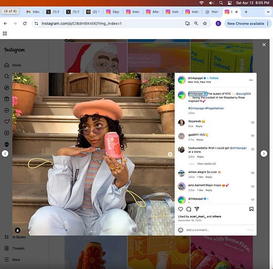Go to next post arrow

264,154
